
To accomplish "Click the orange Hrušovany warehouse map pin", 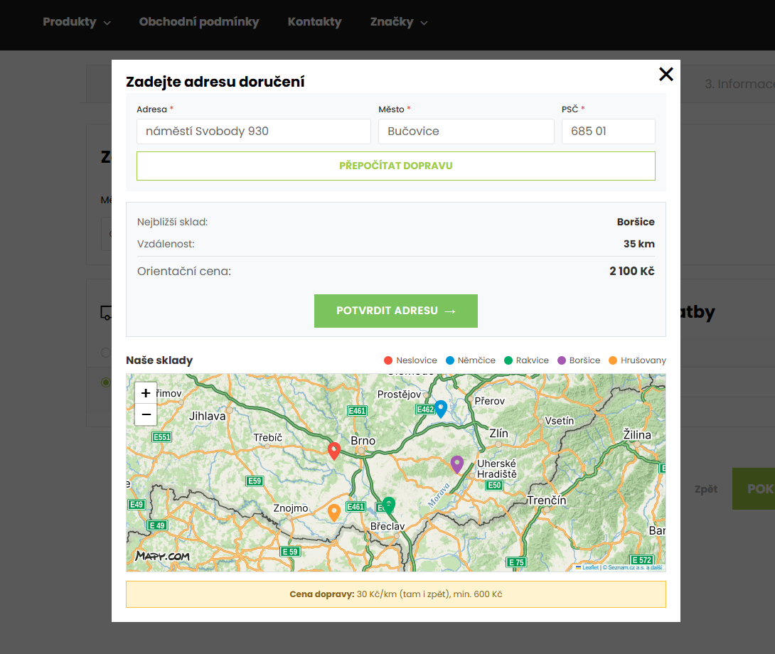I will point(334,512).
